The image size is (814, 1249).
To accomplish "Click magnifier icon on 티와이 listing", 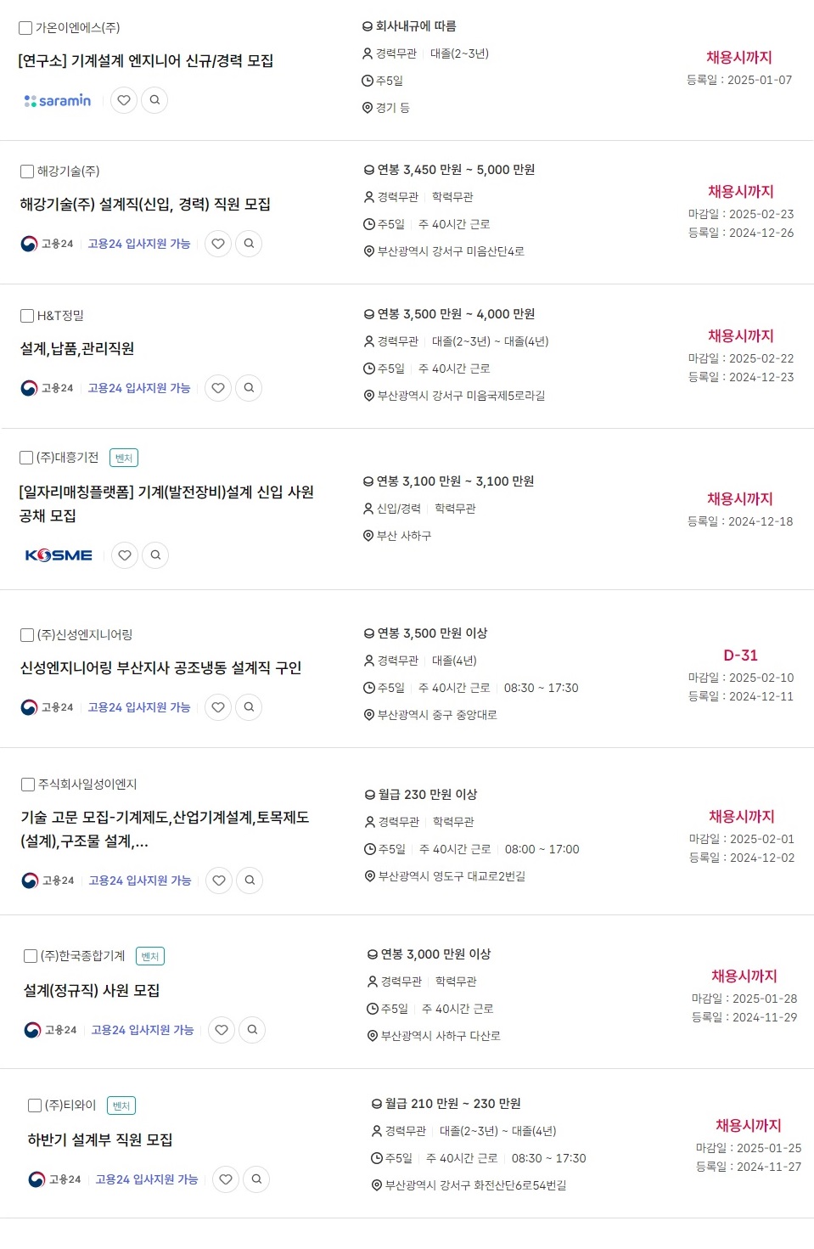I will pyautogui.click(x=256, y=1179).
